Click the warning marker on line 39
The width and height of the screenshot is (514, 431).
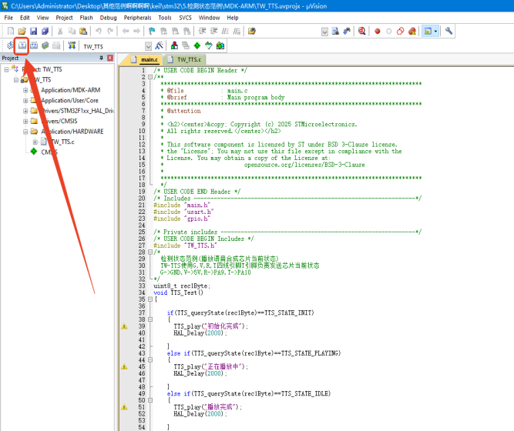124,326
